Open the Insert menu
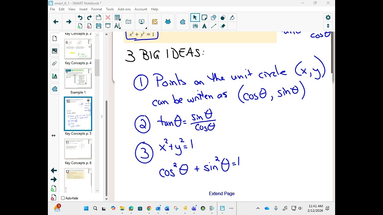383x215 pixels. (x=83, y=9)
